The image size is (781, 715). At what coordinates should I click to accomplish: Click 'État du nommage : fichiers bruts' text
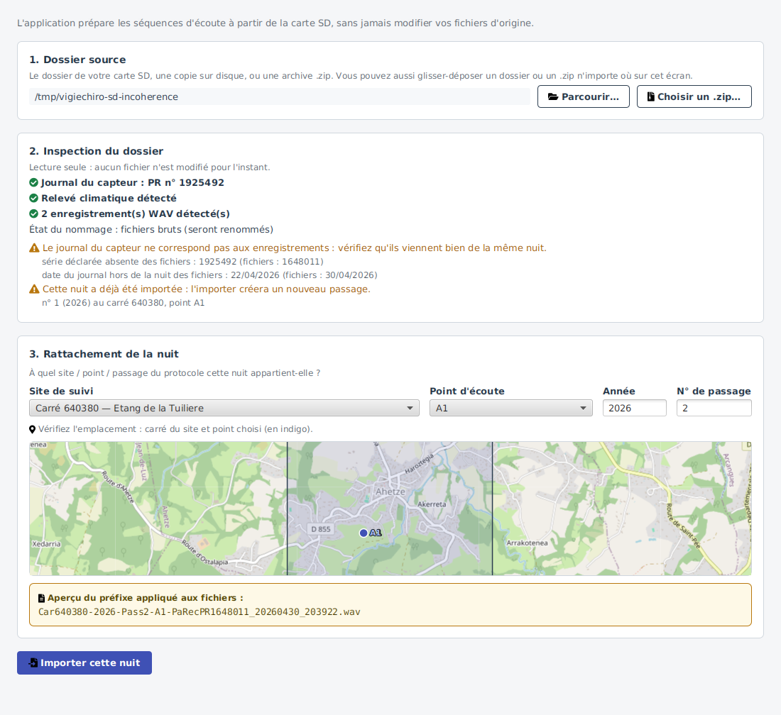pyautogui.click(x=151, y=229)
